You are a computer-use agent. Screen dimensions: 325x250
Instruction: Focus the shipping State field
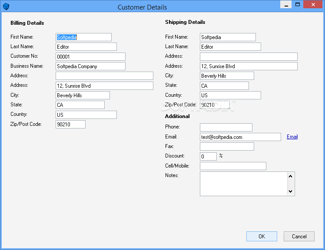224,86
